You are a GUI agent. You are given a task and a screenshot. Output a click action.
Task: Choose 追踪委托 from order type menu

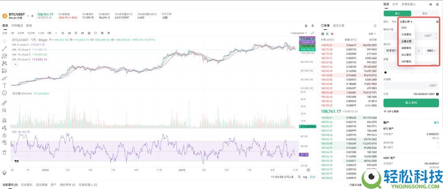[406, 48]
